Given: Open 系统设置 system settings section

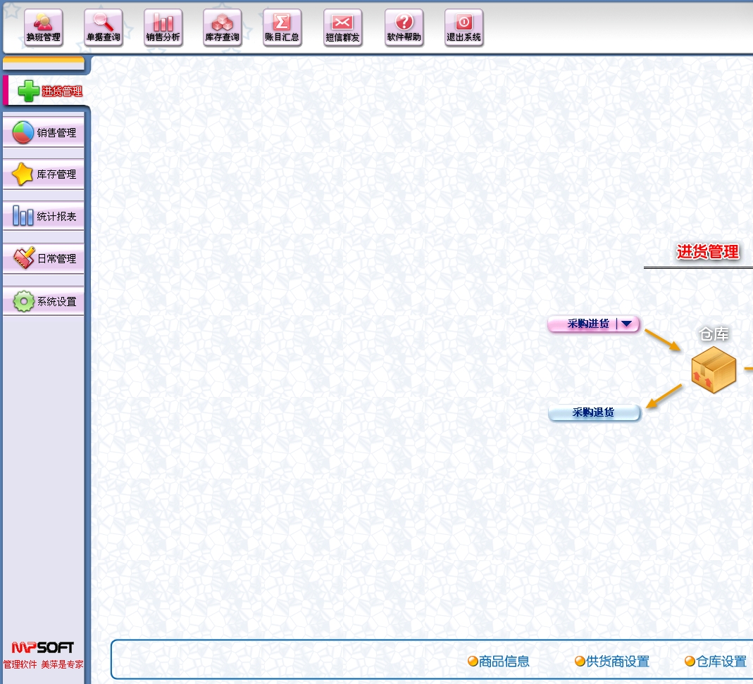Looking at the screenshot, I should point(44,301).
